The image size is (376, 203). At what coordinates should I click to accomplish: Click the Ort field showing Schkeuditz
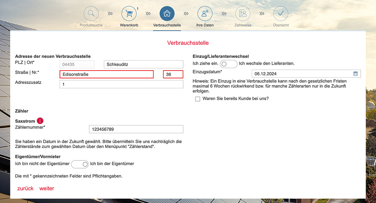(x=143, y=64)
